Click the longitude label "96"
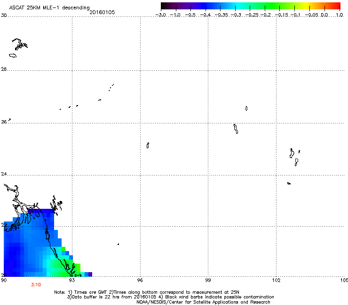The image size is (348, 305). 140,281
